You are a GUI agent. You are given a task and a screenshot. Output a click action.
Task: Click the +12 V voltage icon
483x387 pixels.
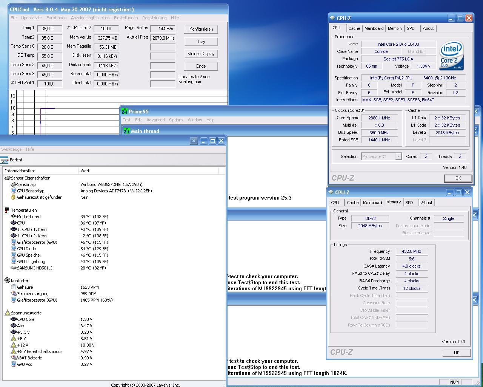click(14, 345)
